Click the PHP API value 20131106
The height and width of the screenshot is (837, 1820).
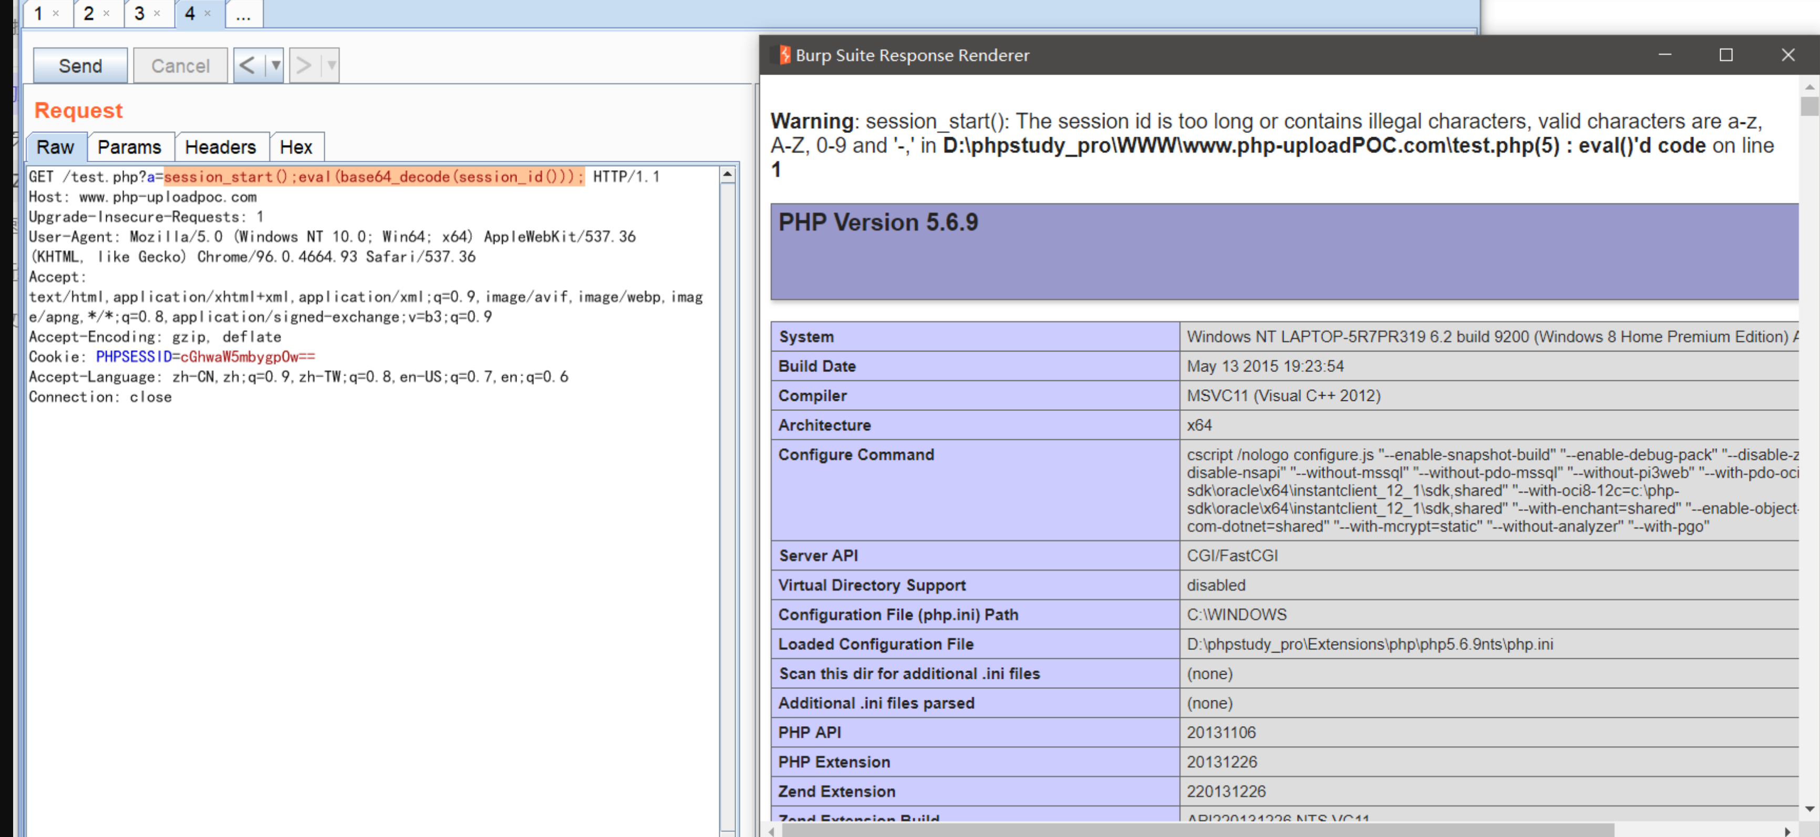pos(1221,732)
